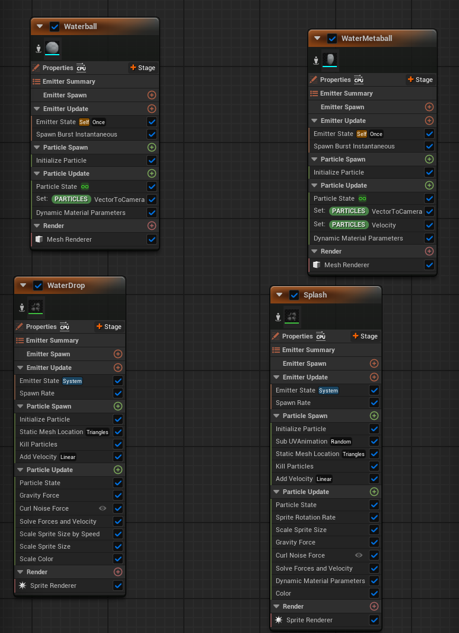Click the add icon on Waterball's Particle Spawn
The height and width of the screenshot is (633, 459).
click(x=152, y=147)
